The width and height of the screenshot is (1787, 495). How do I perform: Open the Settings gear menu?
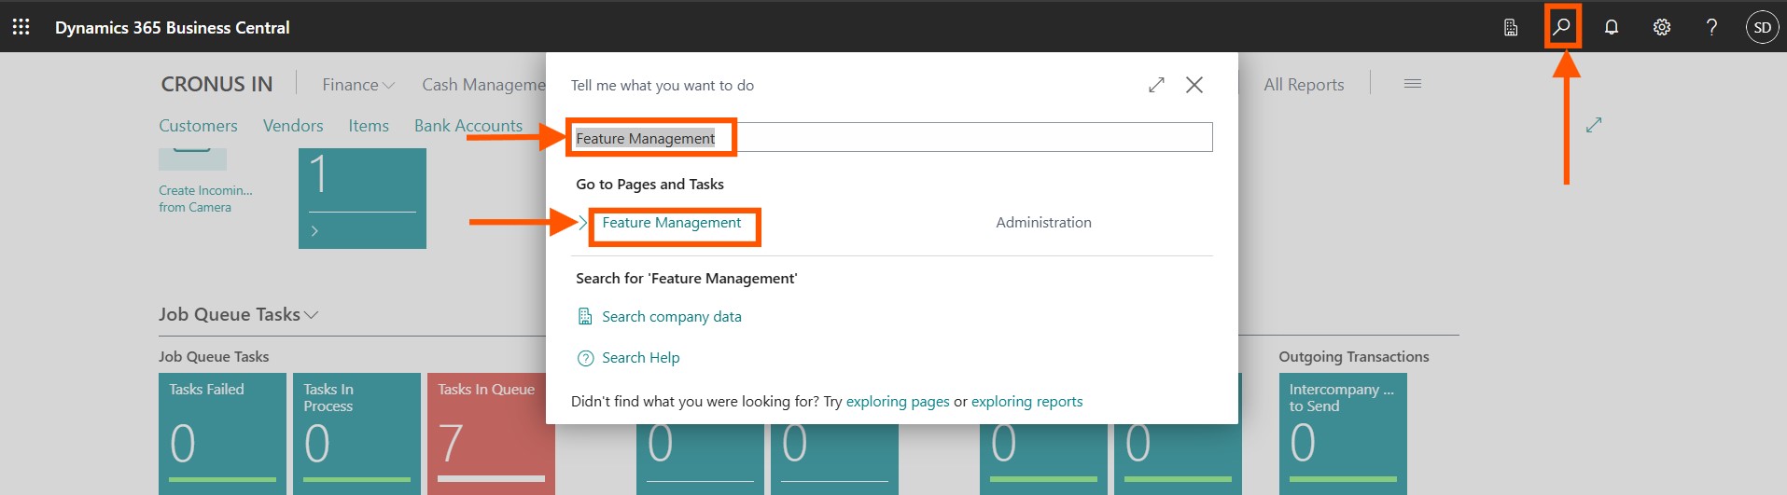[1661, 27]
